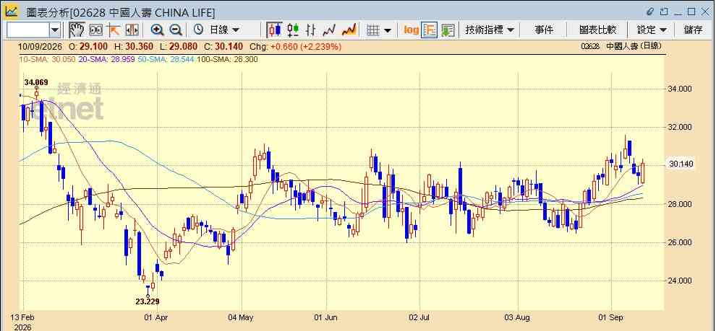Viewport: 716px width, 331px height.
Task: Open the stock code combo box arrow
Action: [55, 30]
